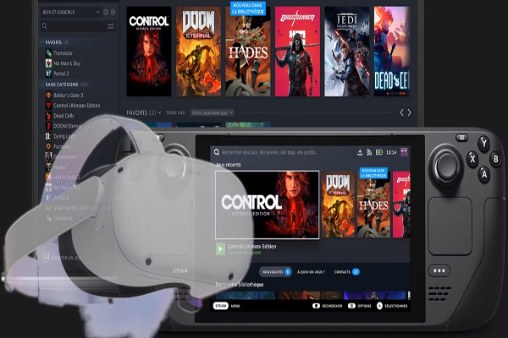Expand the FAVORIS (3) shelf dropdown
This screenshot has height=338, width=508.
coord(144,112)
